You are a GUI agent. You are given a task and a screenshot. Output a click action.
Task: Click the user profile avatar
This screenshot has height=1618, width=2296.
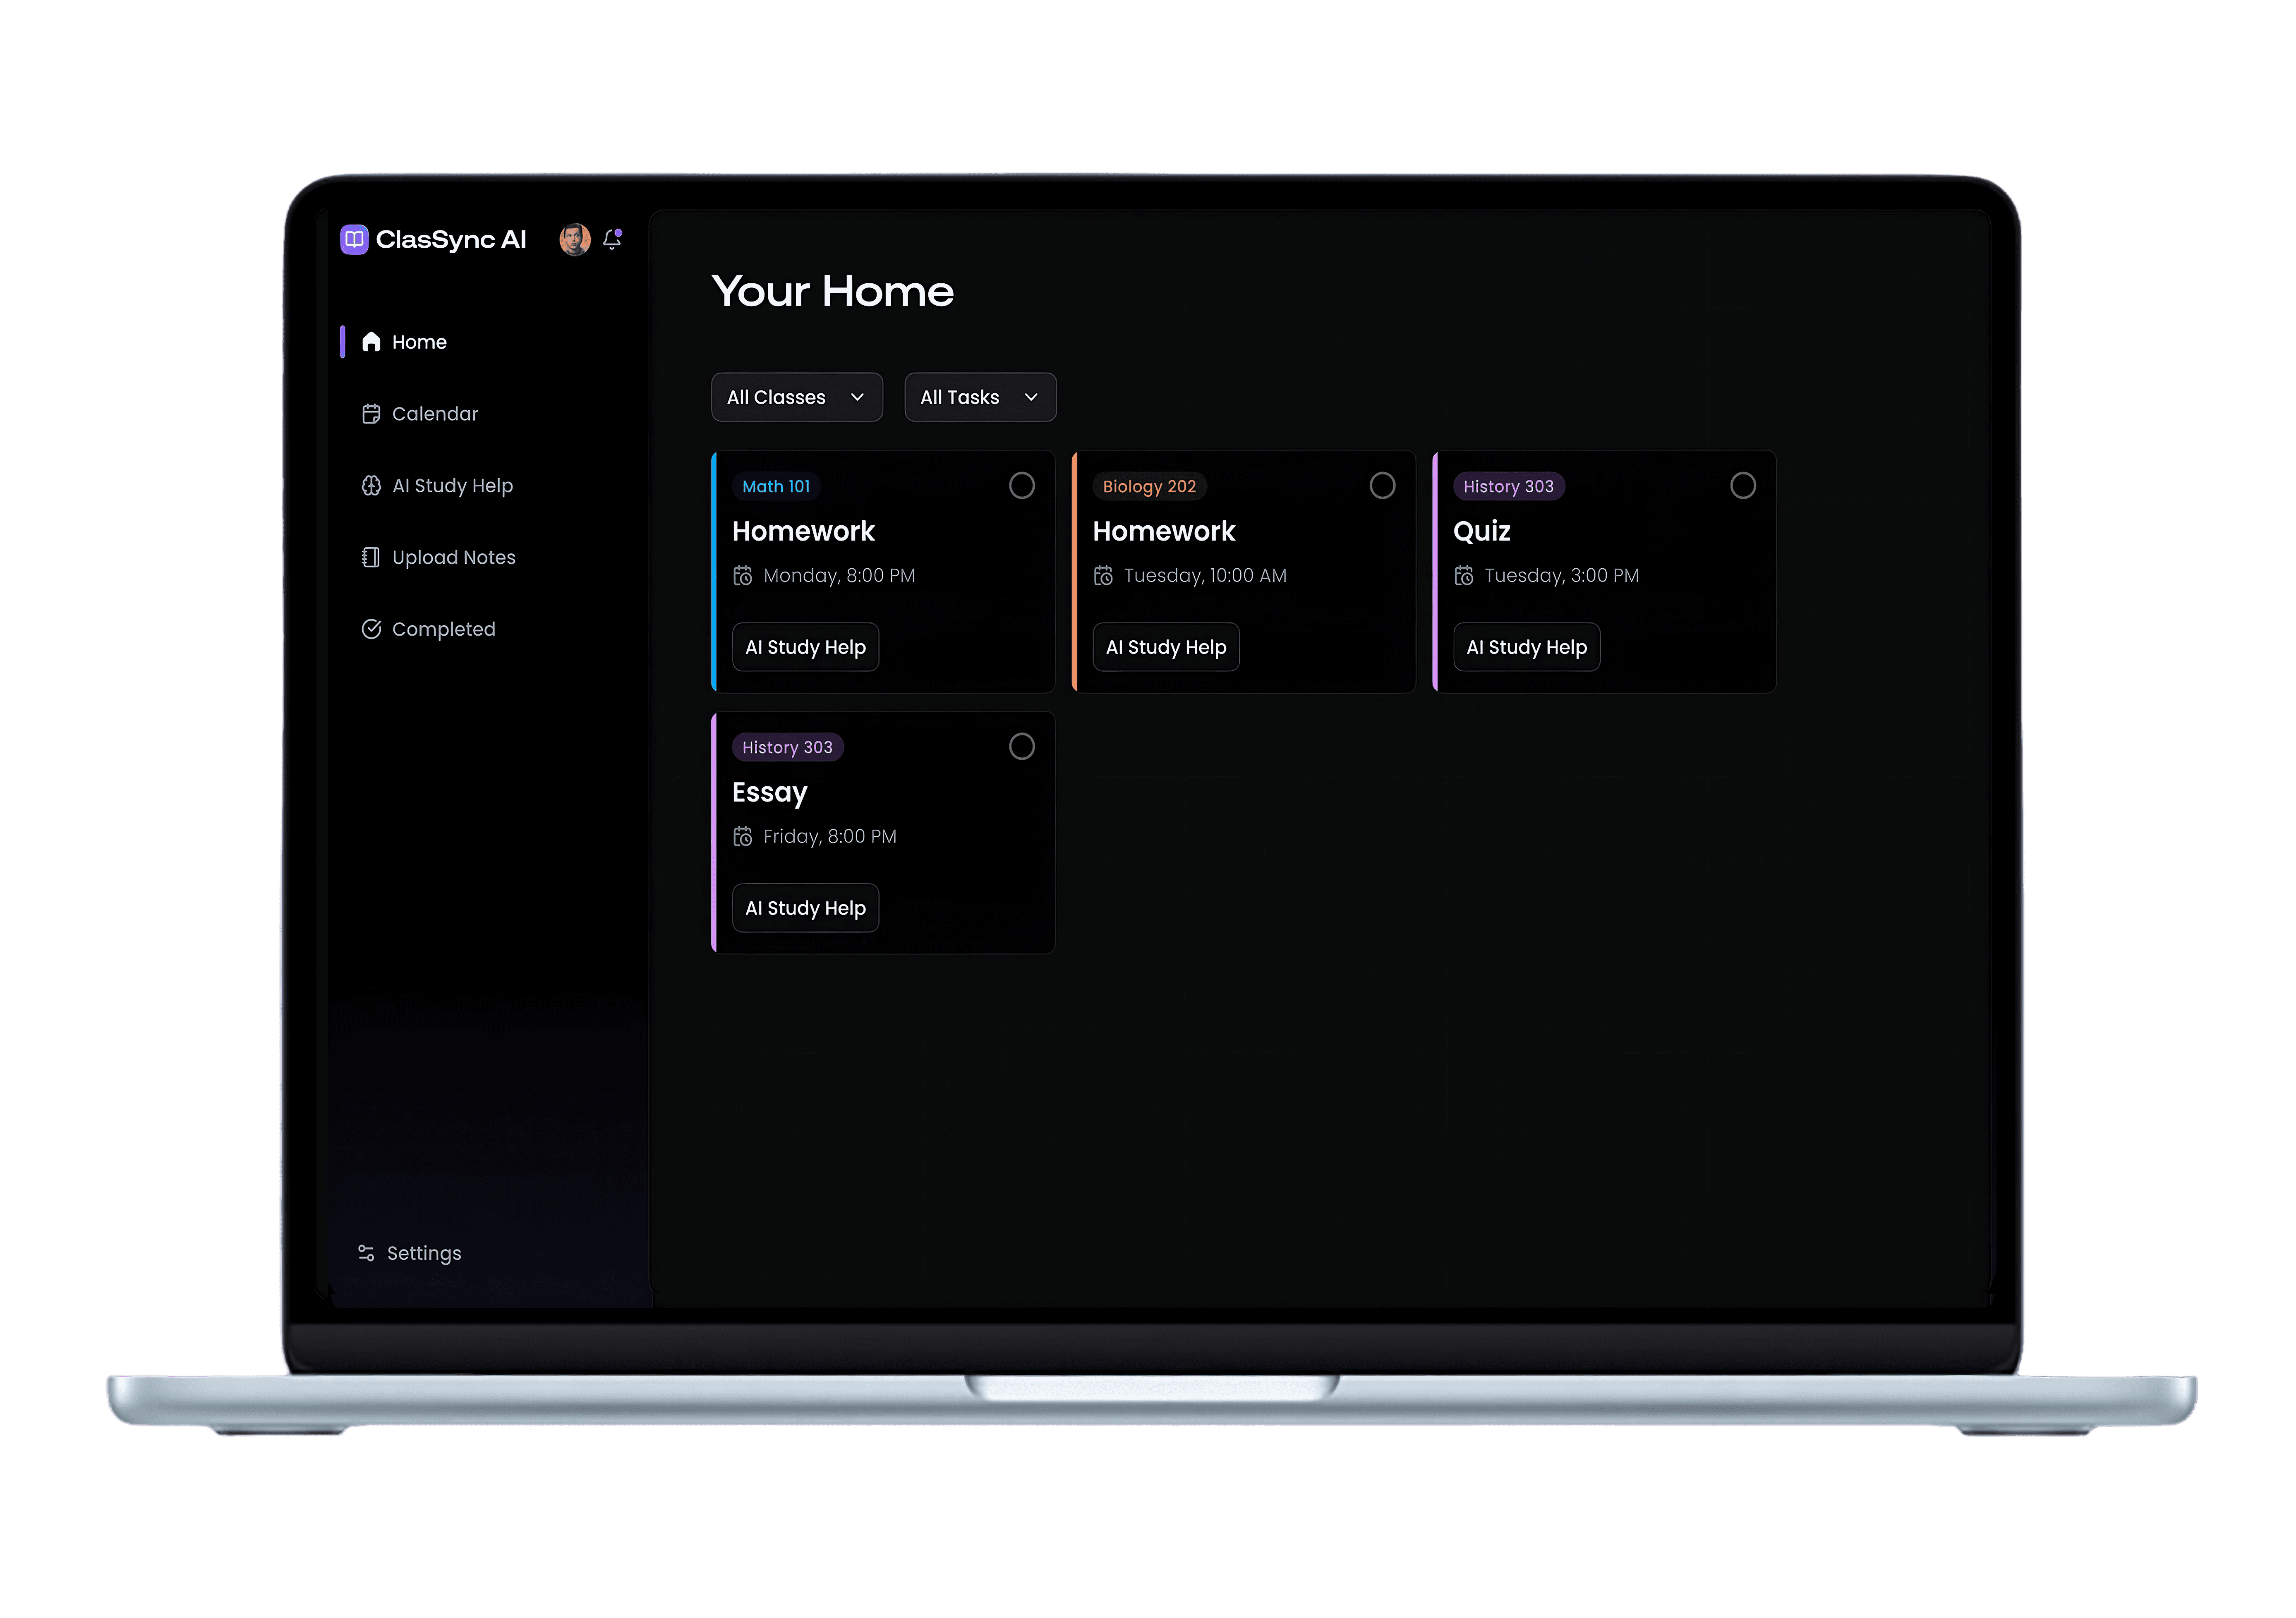coord(574,239)
